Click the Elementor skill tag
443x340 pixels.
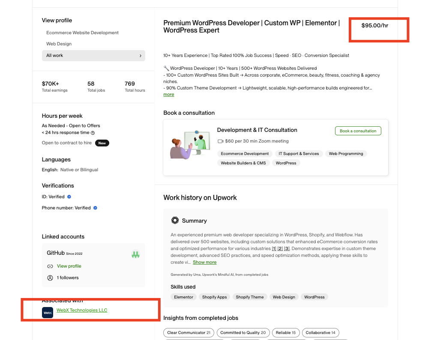coord(183,297)
